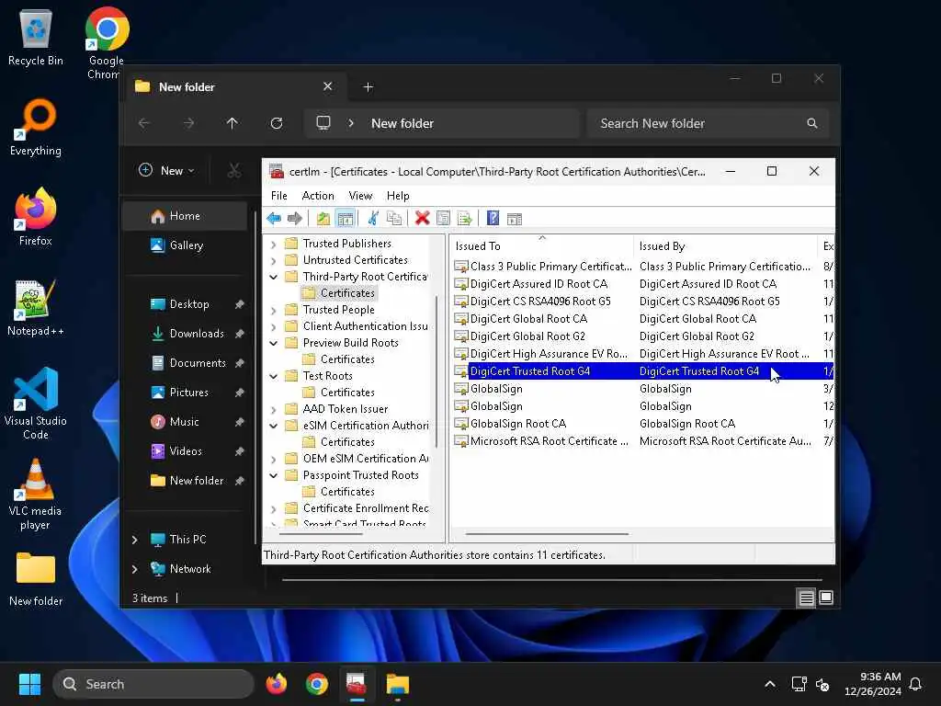
Task: Open Properties from certlm toolbar
Action: point(443,219)
